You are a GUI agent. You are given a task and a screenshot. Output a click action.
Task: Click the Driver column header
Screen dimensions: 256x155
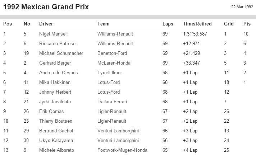[x=46, y=24]
